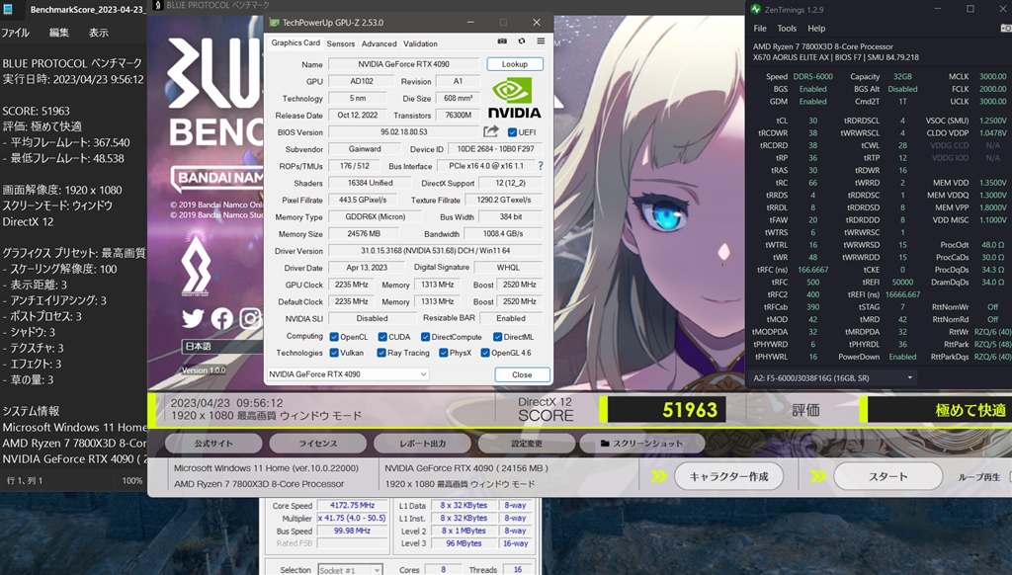The height and width of the screenshot is (575, 1012).
Task: Click the GPU-Z title bar app icon
Action: (x=275, y=22)
